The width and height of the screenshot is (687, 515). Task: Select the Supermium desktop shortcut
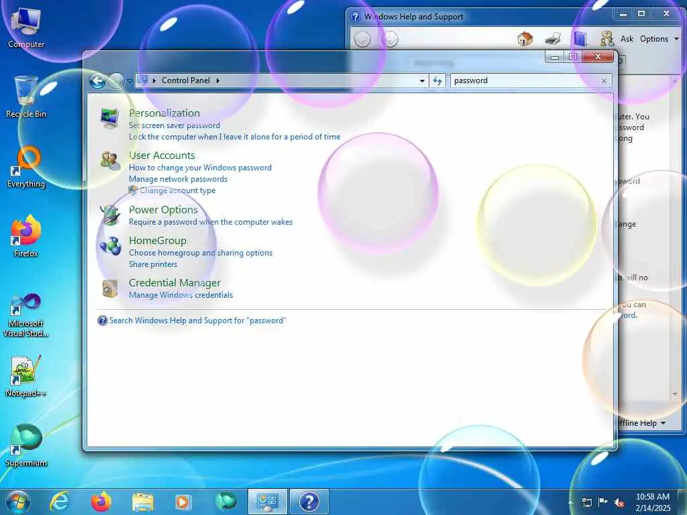(x=26, y=445)
